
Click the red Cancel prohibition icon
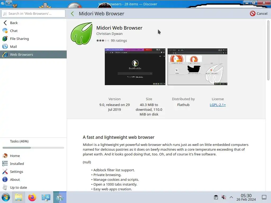click(252, 13)
